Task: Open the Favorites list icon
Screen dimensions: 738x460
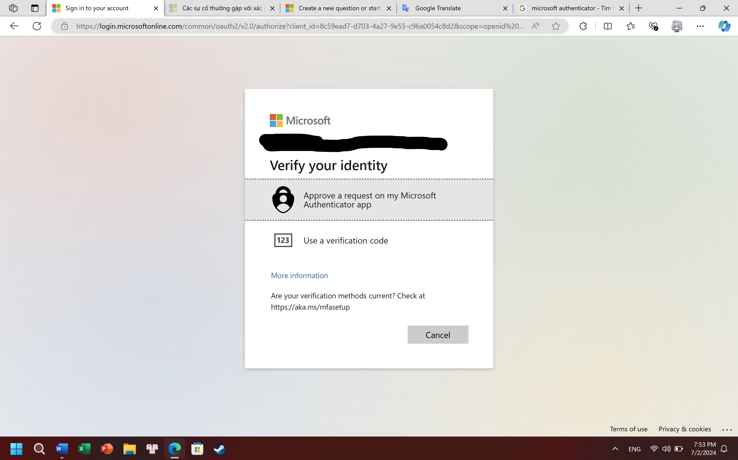Action: [x=631, y=26]
